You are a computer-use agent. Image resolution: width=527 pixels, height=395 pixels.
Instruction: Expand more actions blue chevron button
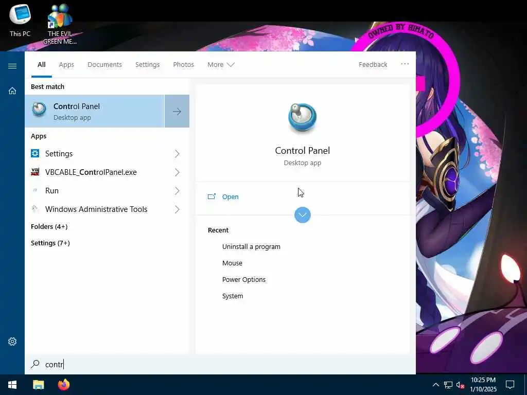point(303,214)
